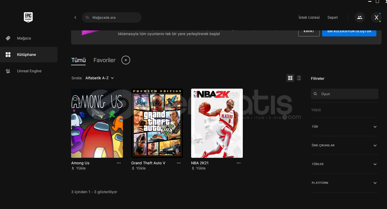The width and height of the screenshot is (387, 209).
Task: Click the Oyun filter search field
Action: (345, 94)
